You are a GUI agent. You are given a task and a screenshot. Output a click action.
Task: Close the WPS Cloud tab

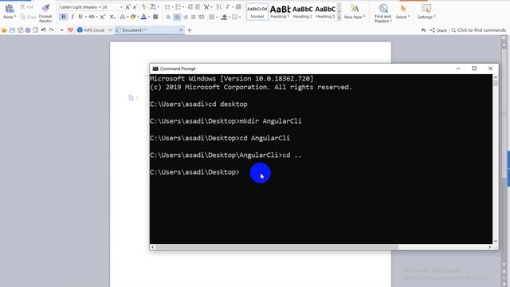point(110,30)
